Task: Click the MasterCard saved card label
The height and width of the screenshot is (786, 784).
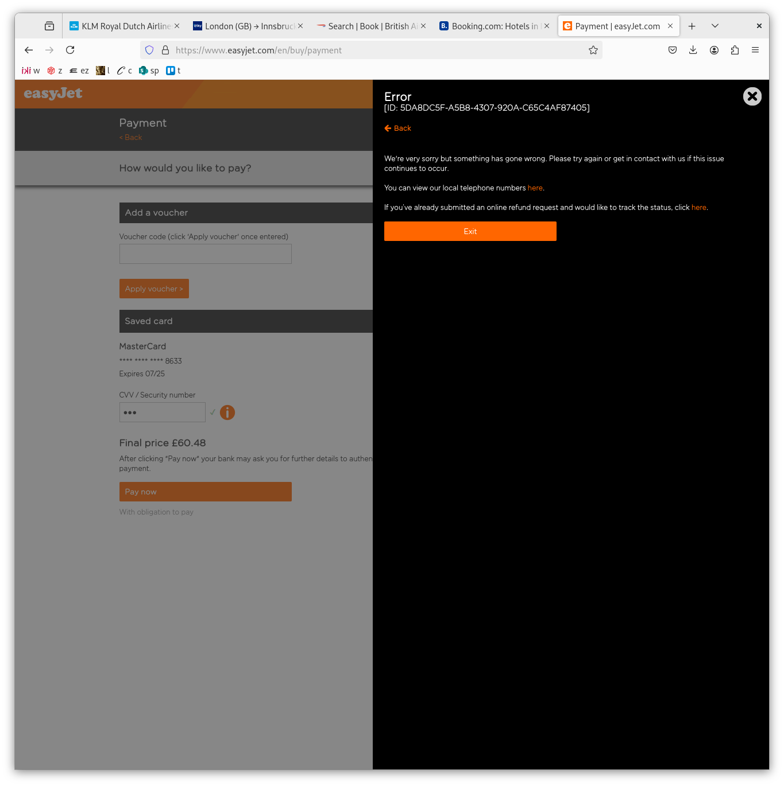Action: tap(142, 347)
